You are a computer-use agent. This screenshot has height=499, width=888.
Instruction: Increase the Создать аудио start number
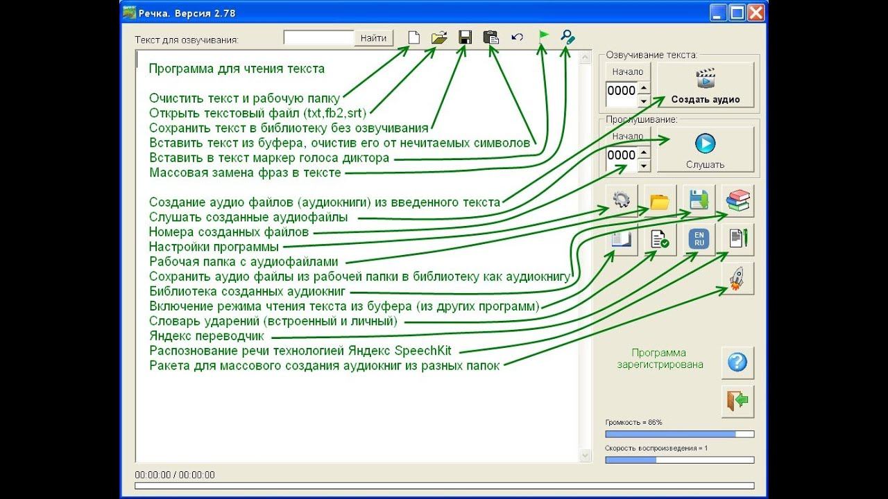[643, 87]
